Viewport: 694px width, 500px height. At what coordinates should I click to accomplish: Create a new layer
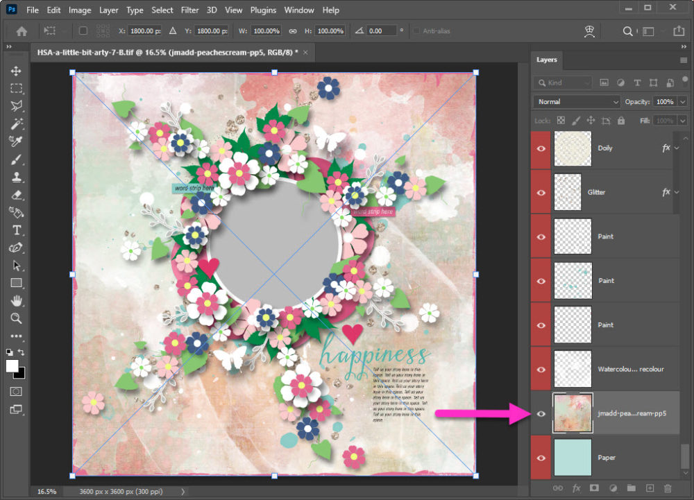coord(650,488)
